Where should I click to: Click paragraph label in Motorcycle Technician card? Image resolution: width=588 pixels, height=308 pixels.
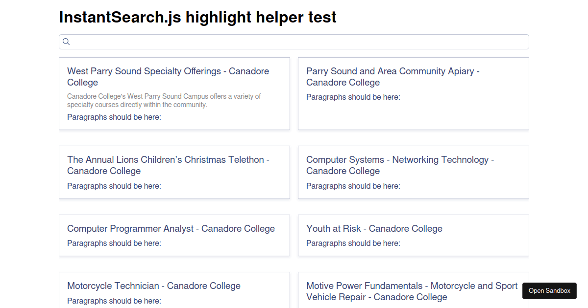pyautogui.click(x=114, y=301)
